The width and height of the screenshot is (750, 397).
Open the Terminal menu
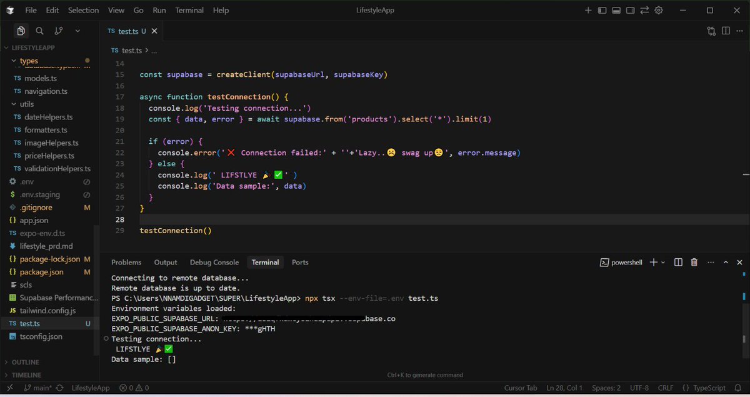click(189, 10)
